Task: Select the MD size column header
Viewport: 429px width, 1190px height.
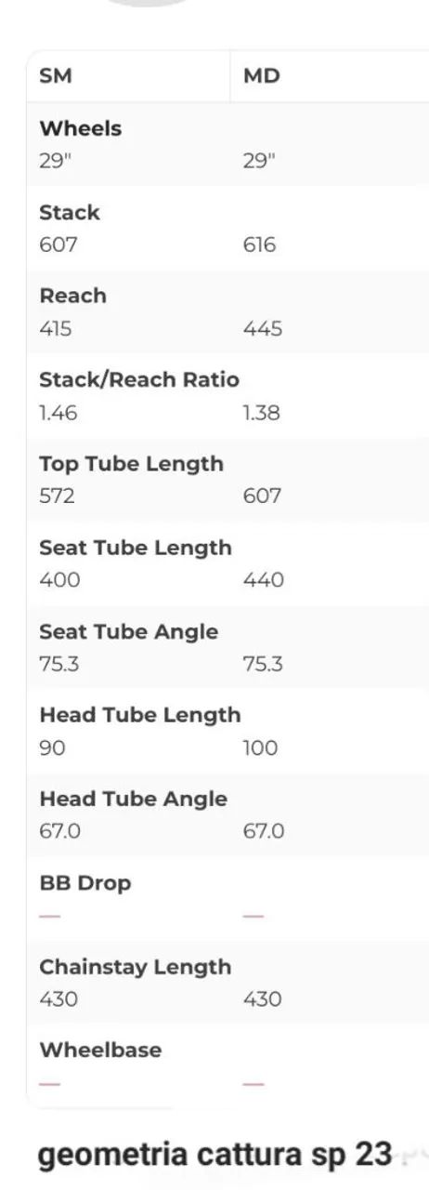Action: point(261,76)
